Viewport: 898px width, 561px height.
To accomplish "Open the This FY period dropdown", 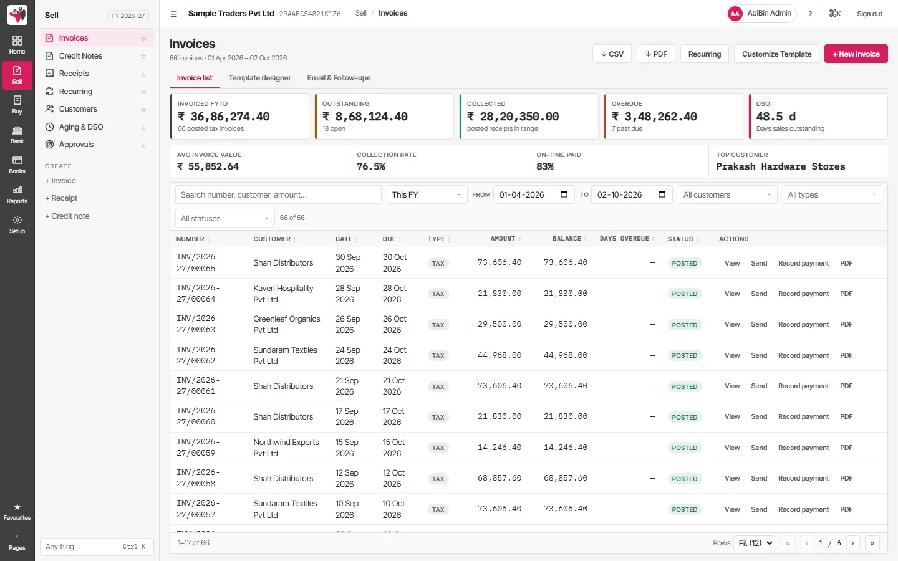I will point(427,194).
